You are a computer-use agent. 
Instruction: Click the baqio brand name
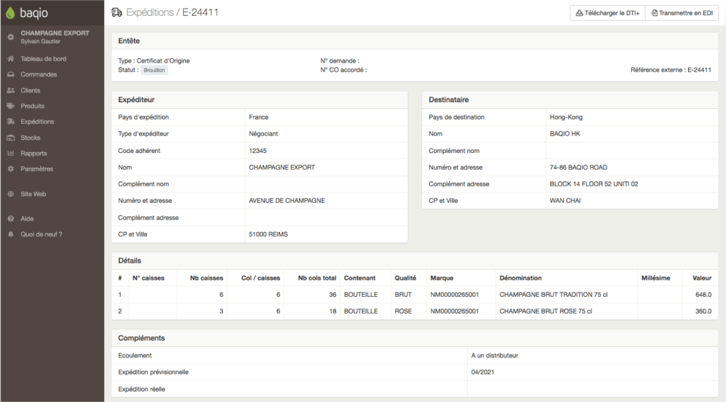tap(34, 13)
